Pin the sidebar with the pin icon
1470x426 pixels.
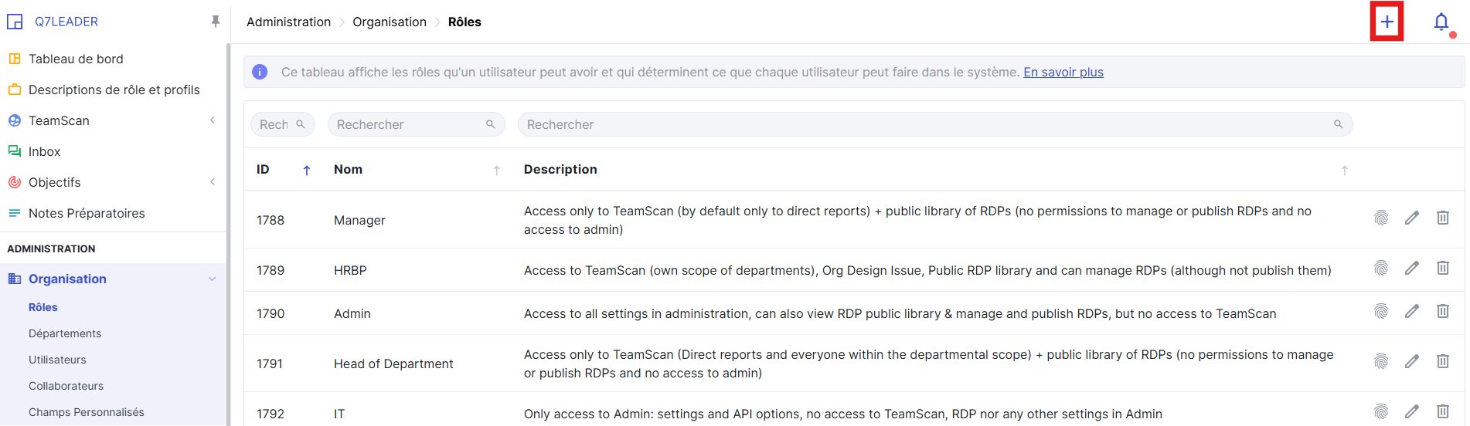pos(215,22)
